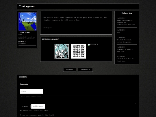
Task: Open the INSTAGRAM button
Action: pyautogui.click(x=86, y=70)
